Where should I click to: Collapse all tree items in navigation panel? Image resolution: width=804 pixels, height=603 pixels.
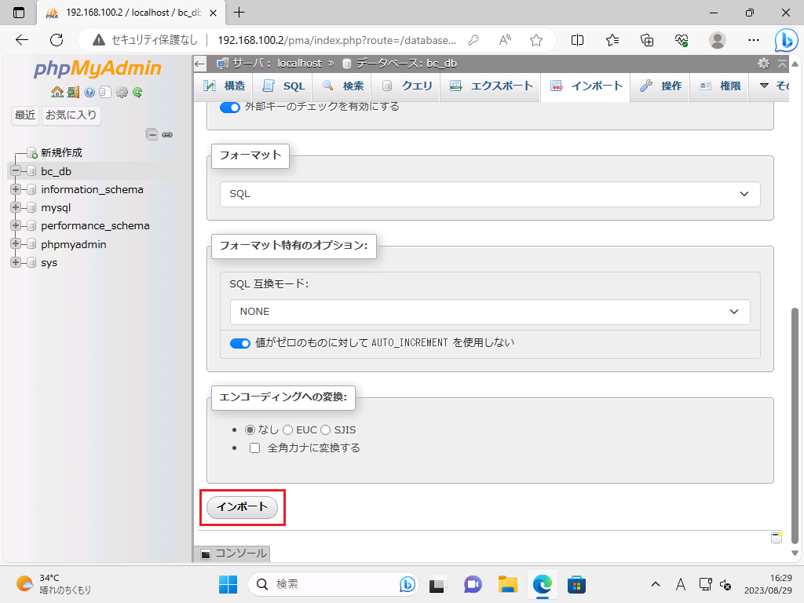click(152, 134)
